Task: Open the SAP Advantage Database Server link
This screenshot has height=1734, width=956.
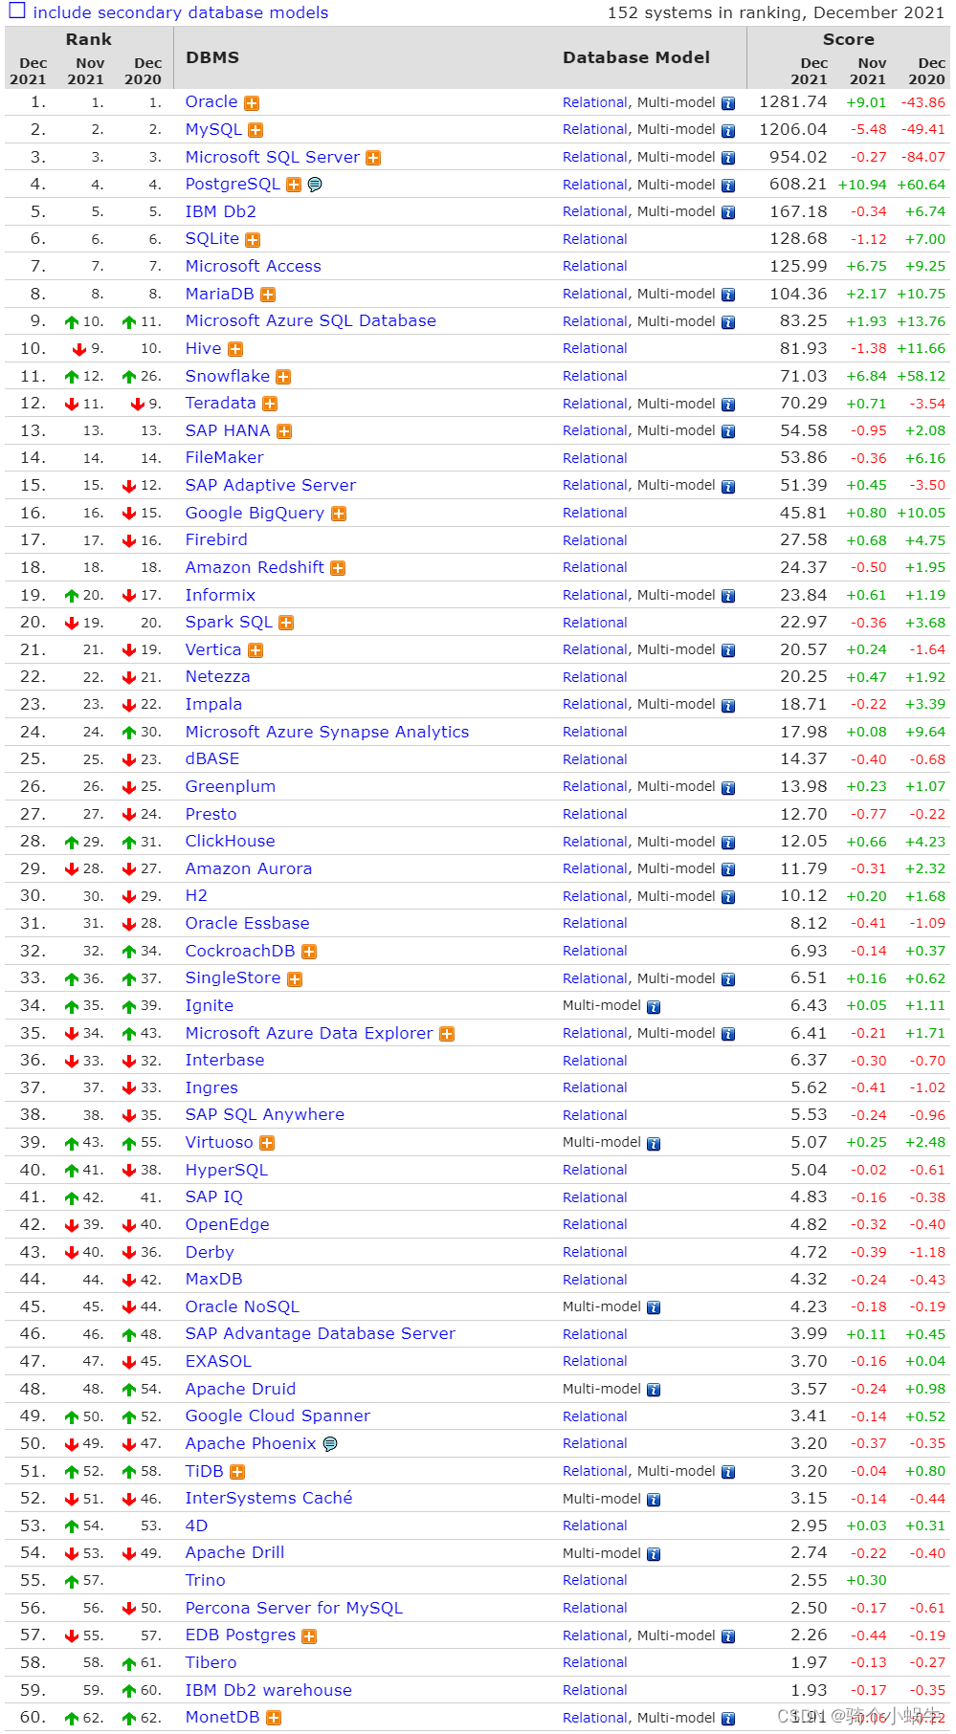Action: coord(321,1333)
